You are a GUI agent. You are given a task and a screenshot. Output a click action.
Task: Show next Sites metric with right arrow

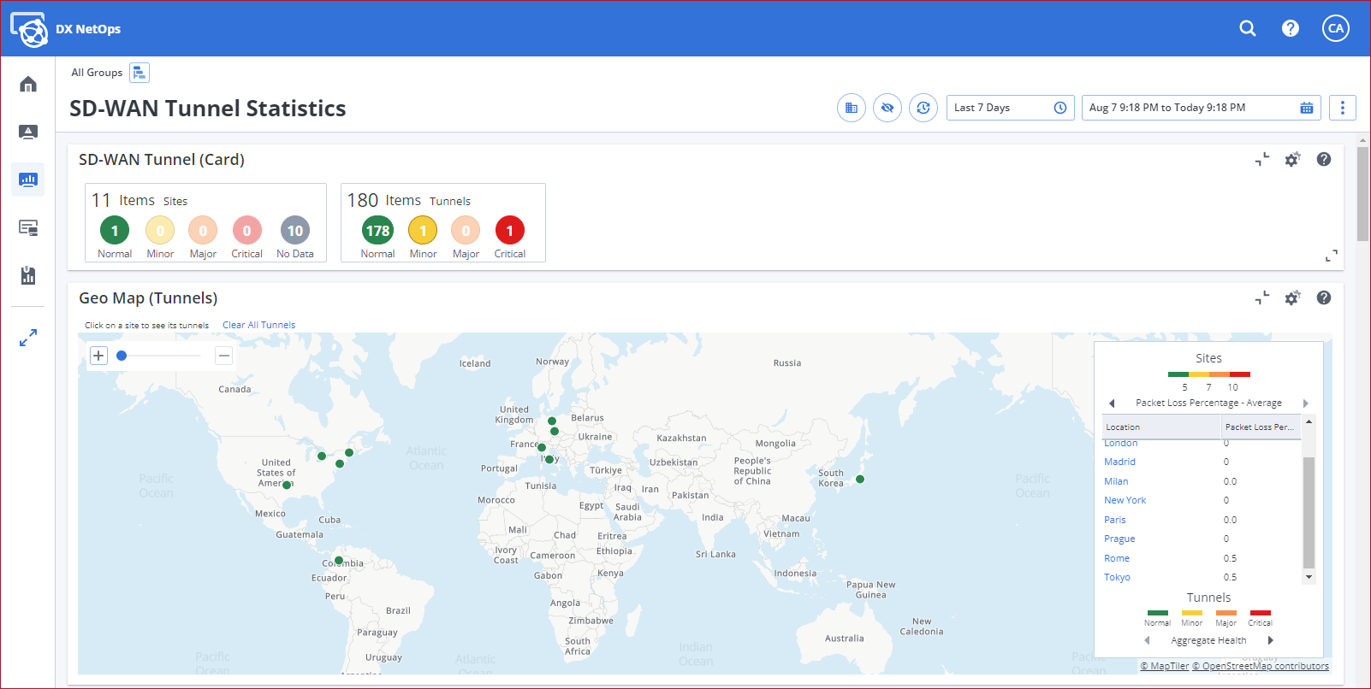tap(1305, 403)
